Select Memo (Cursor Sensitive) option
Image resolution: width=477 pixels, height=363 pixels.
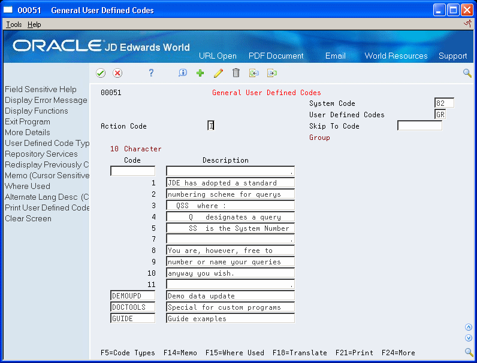[47, 175]
